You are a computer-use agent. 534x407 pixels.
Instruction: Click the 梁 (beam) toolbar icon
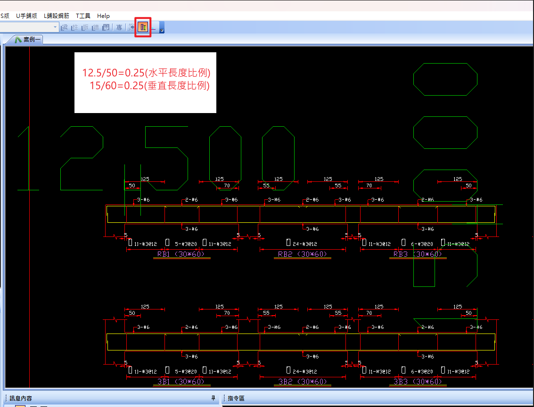(x=64, y=28)
